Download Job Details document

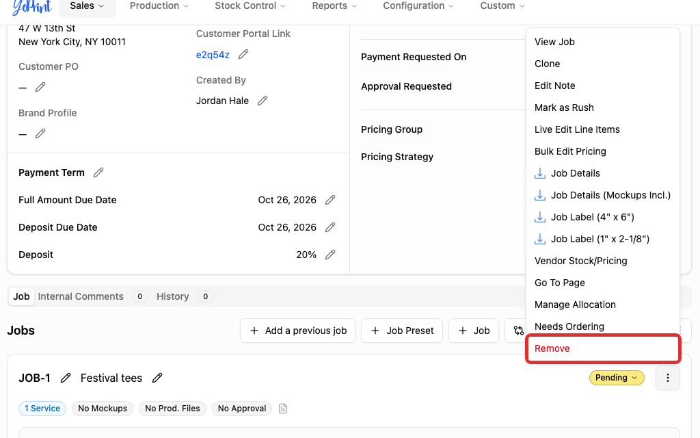click(x=603, y=173)
